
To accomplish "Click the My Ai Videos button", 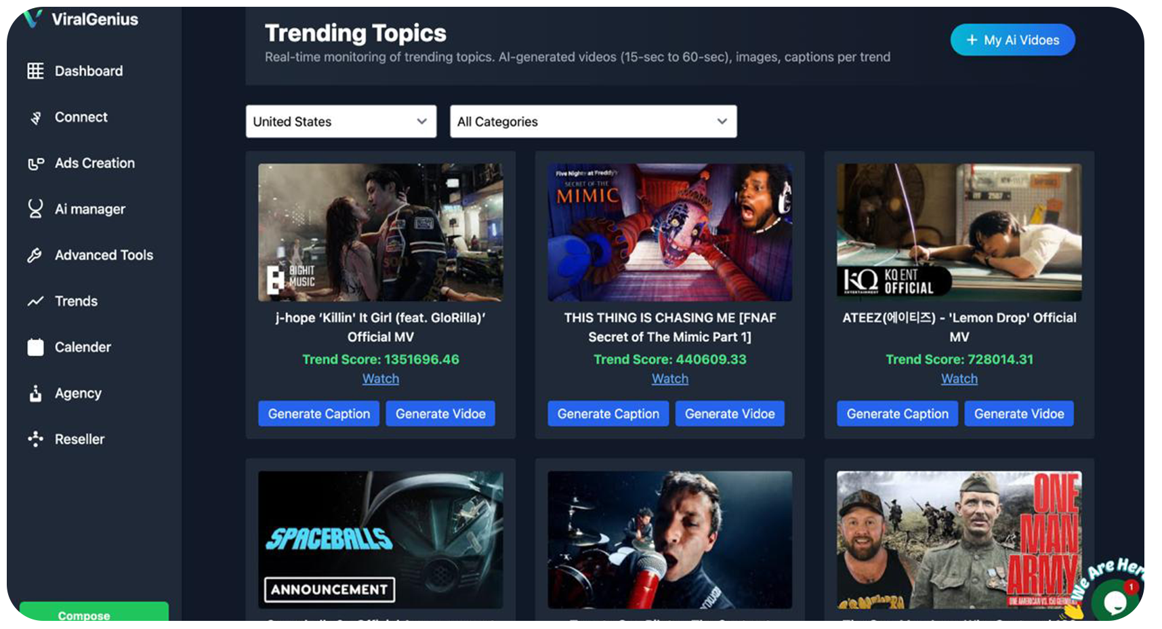I will click(1012, 40).
